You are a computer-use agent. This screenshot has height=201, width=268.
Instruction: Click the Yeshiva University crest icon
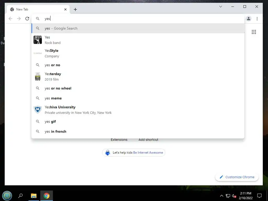[38, 110]
